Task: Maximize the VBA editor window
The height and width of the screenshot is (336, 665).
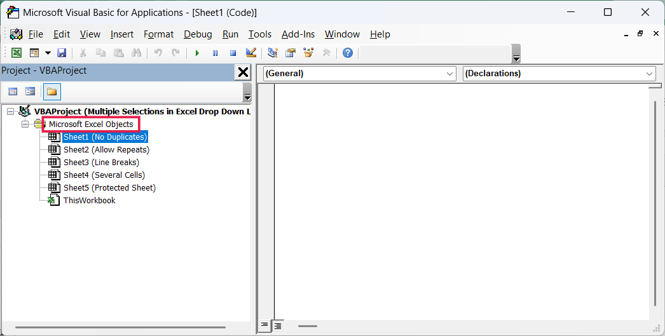Action: pyautogui.click(x=608, y=12)
